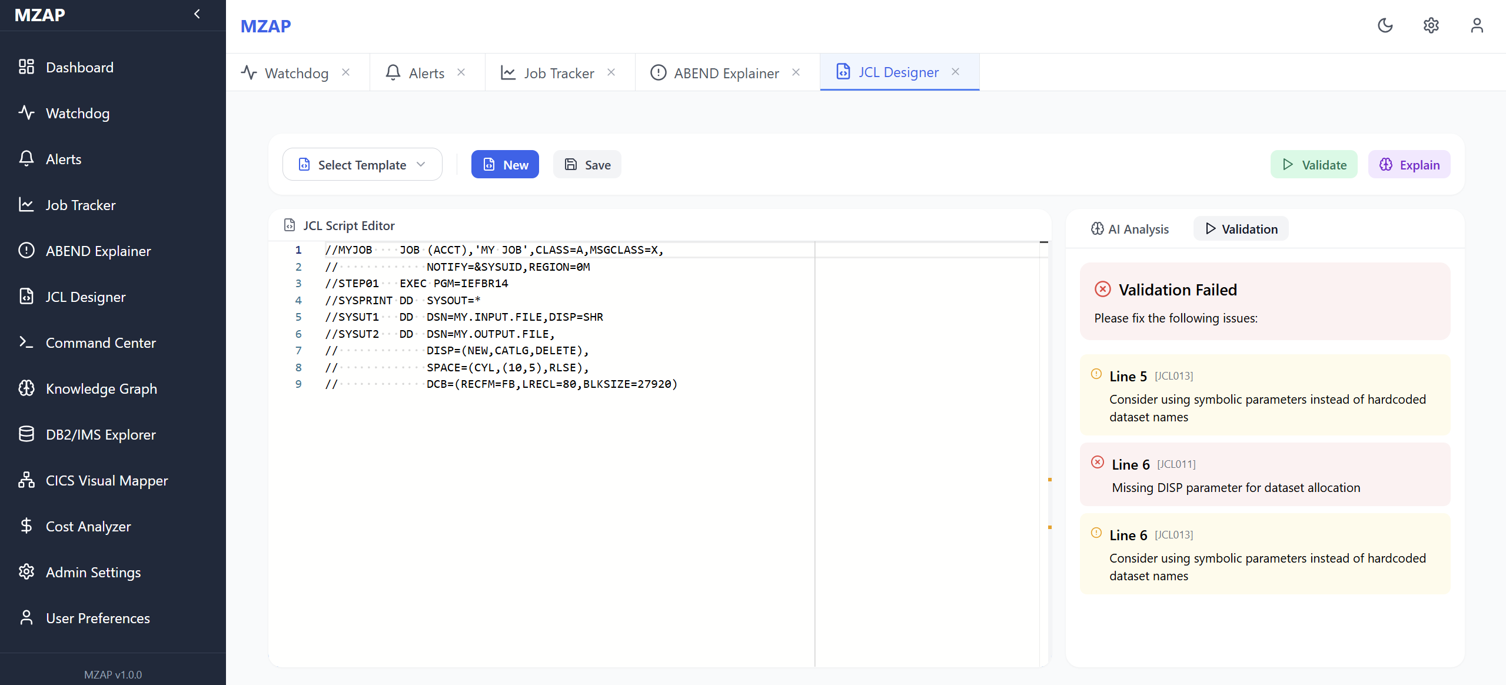
Task: Open Cost Analyzer sidebar item
Action: [x=88, y=526]
